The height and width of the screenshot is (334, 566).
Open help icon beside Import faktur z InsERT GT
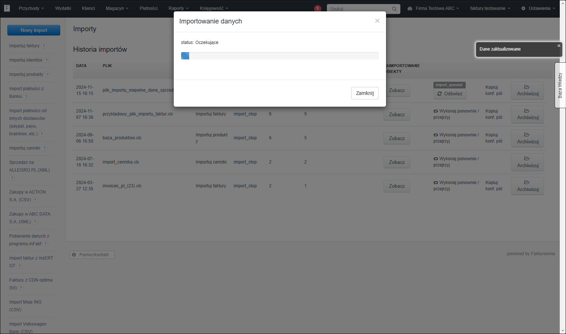[19, 266]
